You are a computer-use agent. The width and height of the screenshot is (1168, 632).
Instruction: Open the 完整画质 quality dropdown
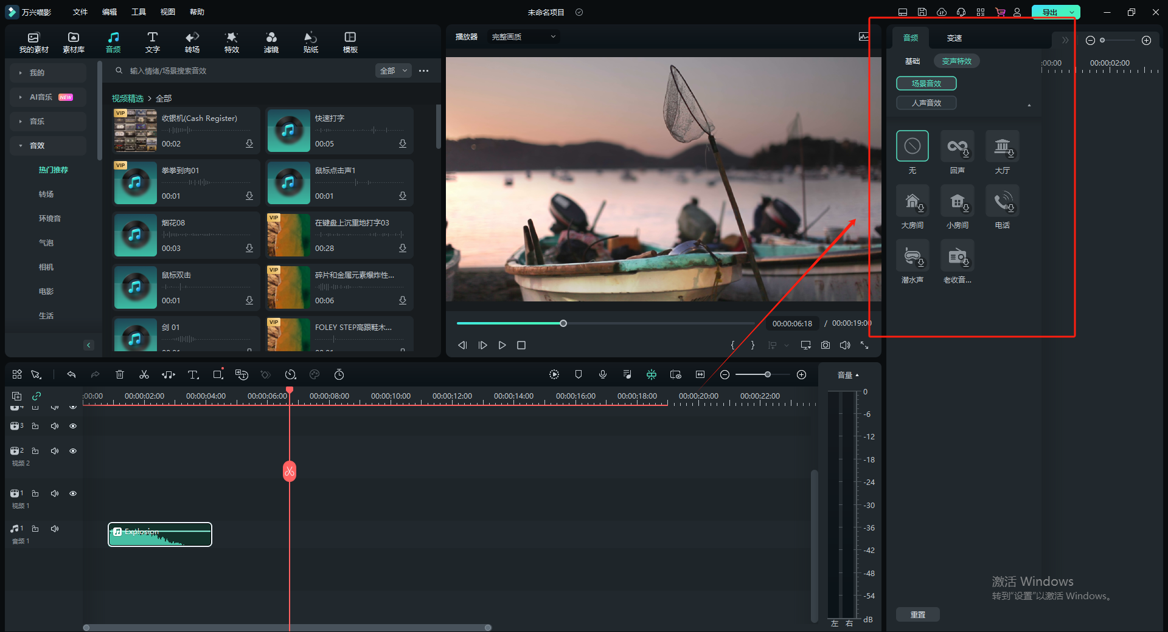[x=523, y=37]
